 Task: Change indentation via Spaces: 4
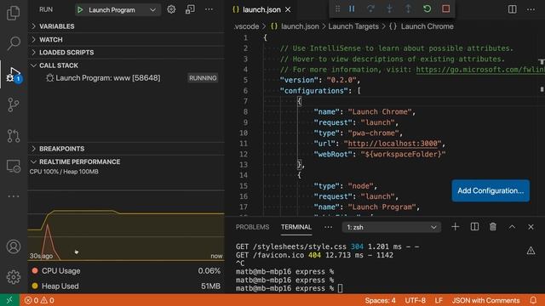[x=380, y=300]
